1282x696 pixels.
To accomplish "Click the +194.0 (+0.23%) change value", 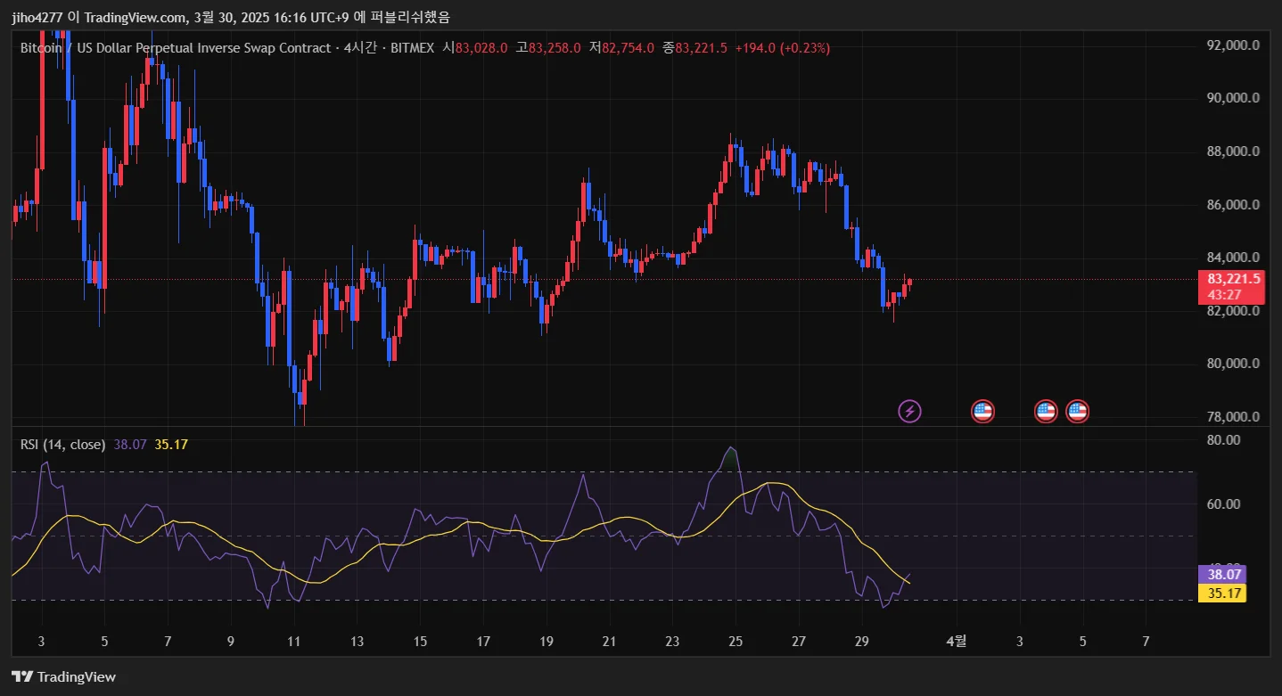I will click(x=782, y=47).
